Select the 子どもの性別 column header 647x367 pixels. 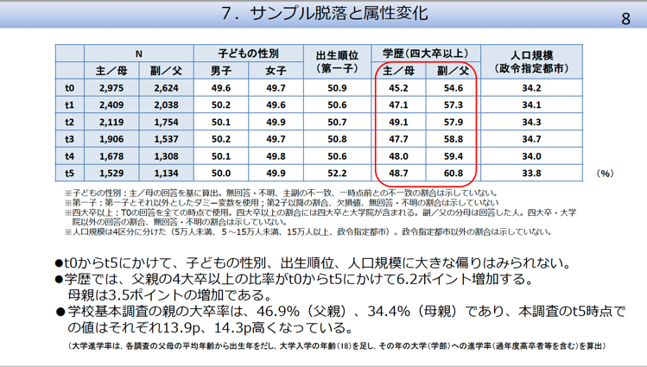(x=248, y=53)
